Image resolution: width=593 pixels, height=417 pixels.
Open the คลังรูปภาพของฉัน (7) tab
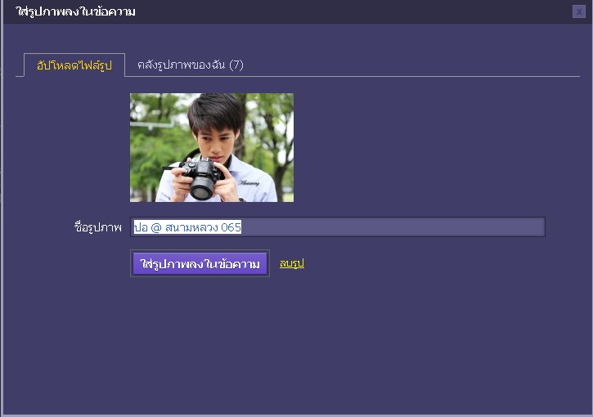point(191,65)
